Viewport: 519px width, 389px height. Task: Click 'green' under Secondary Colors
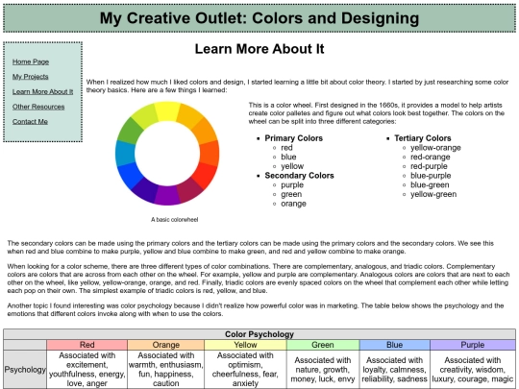291,194
